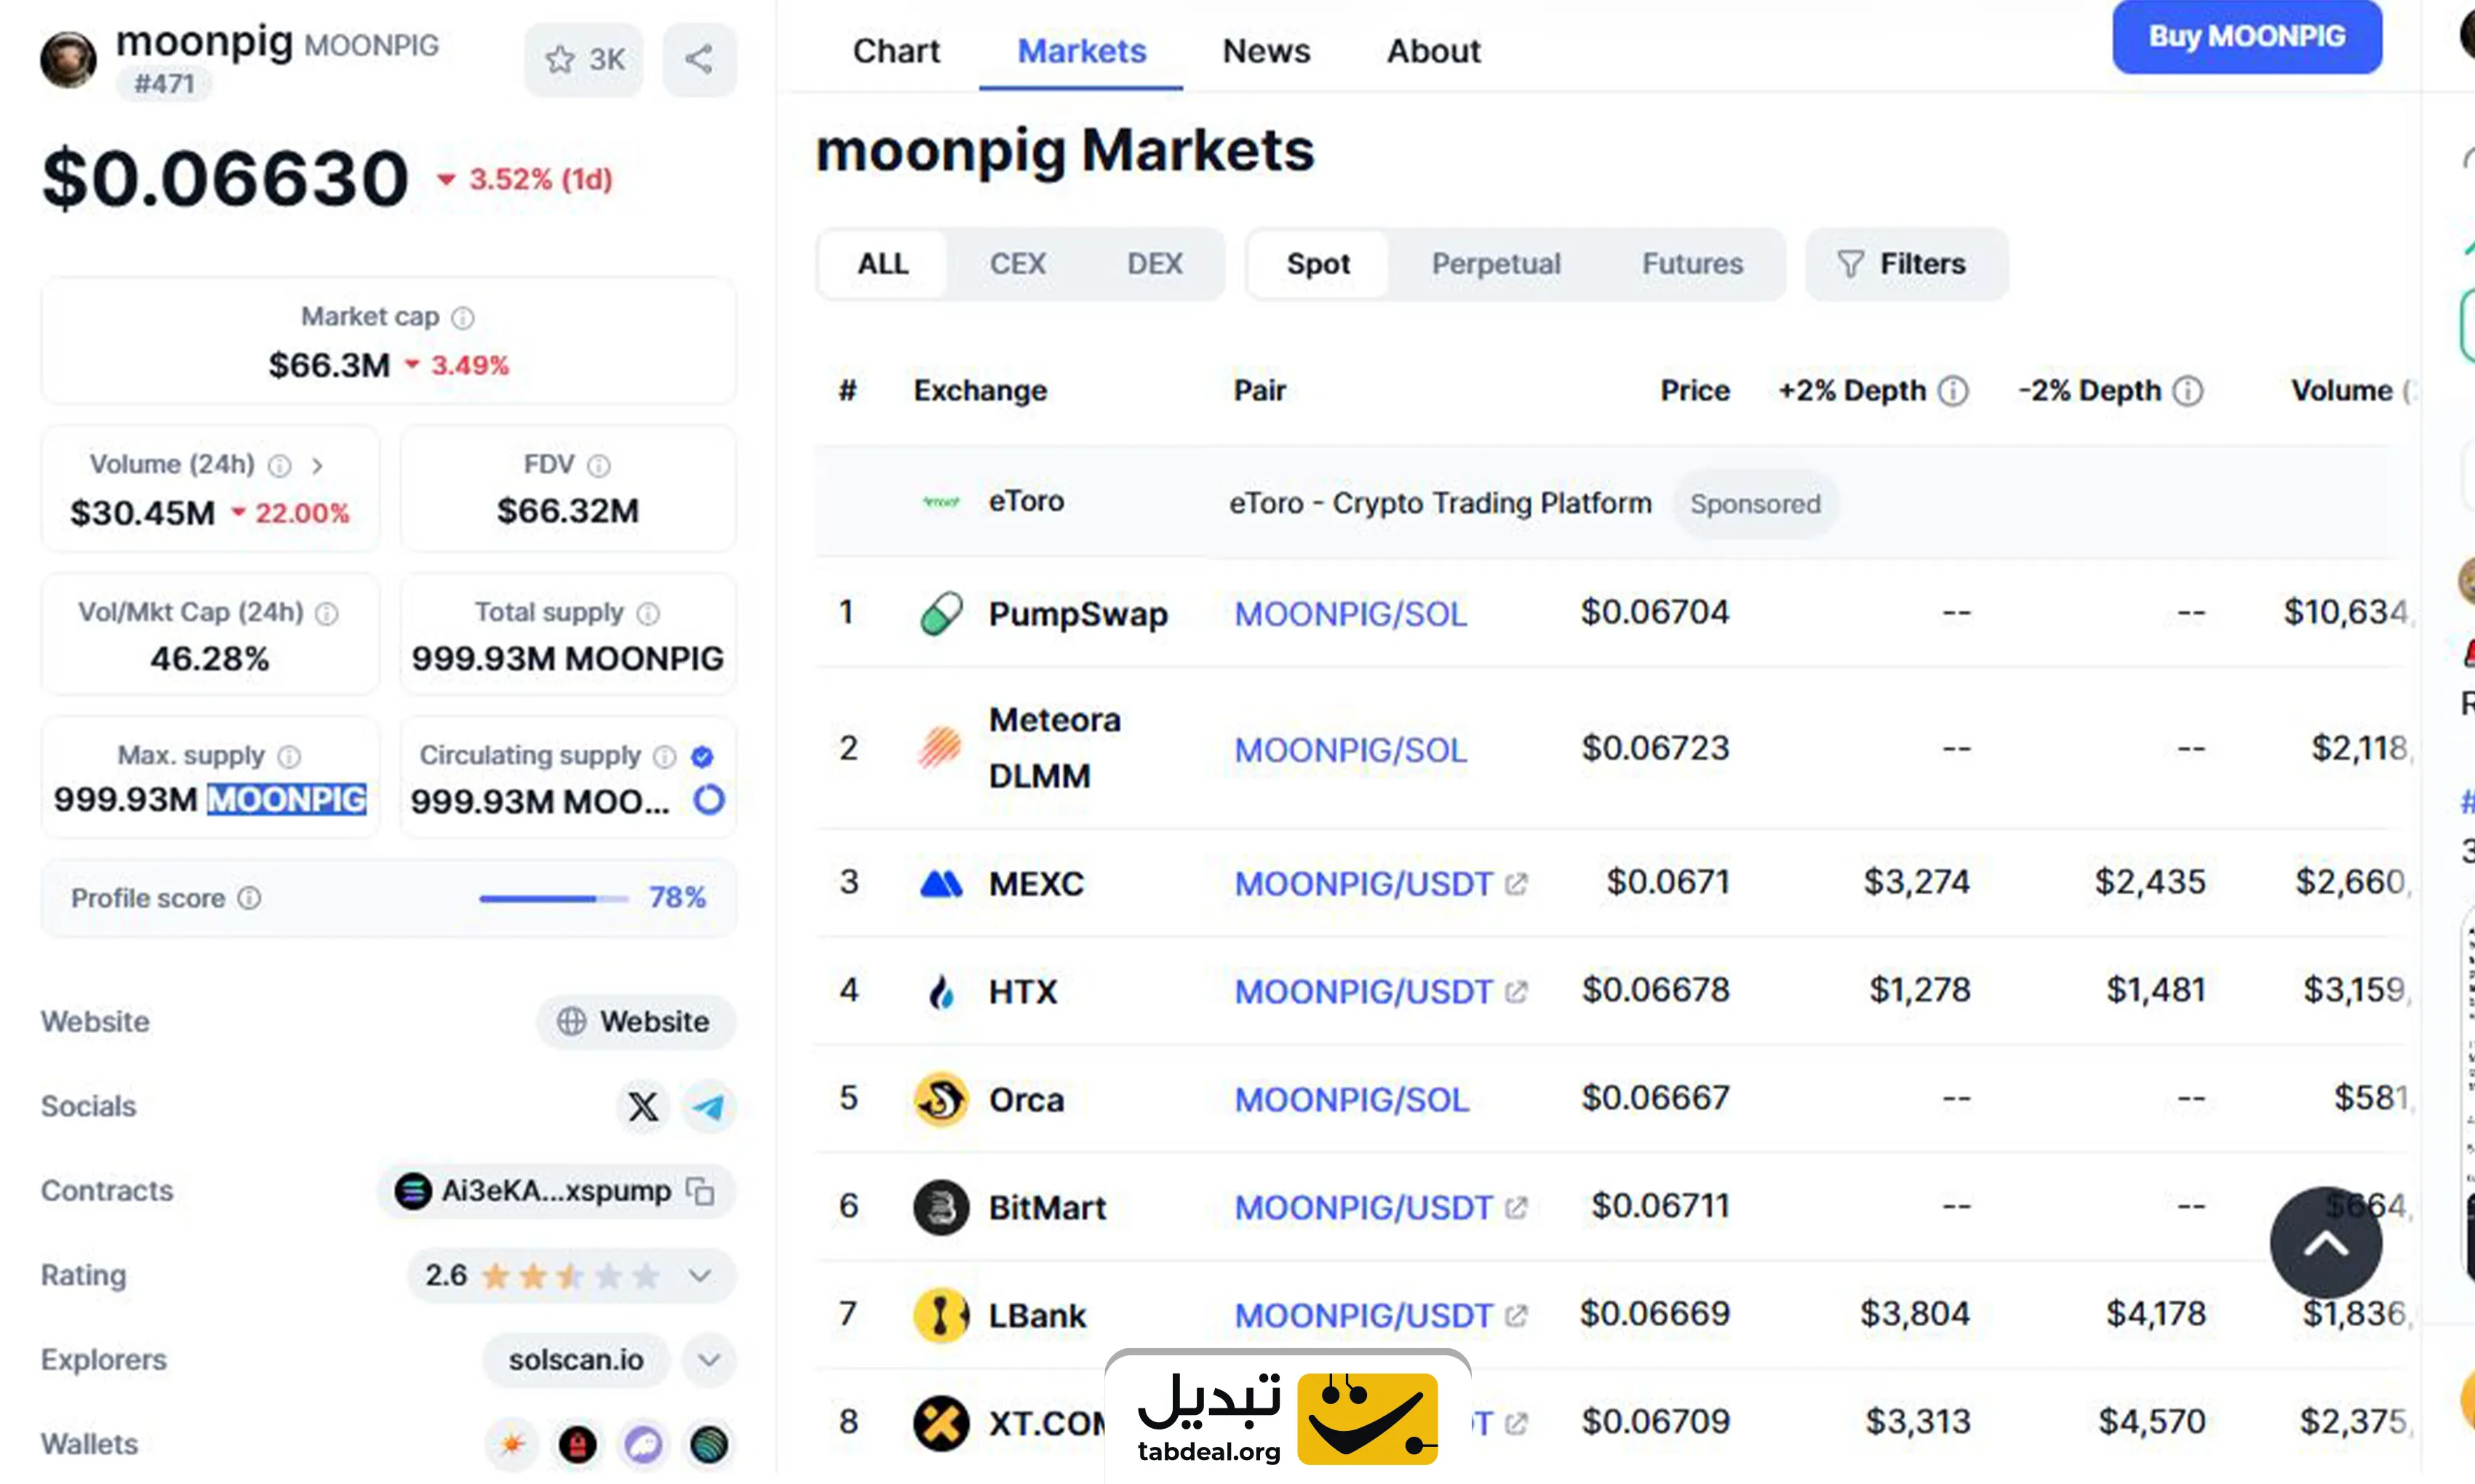Viewport: 2475px width, 1484px height.
Task: Click the MEXC exchange logo
Action: (941, 883)
